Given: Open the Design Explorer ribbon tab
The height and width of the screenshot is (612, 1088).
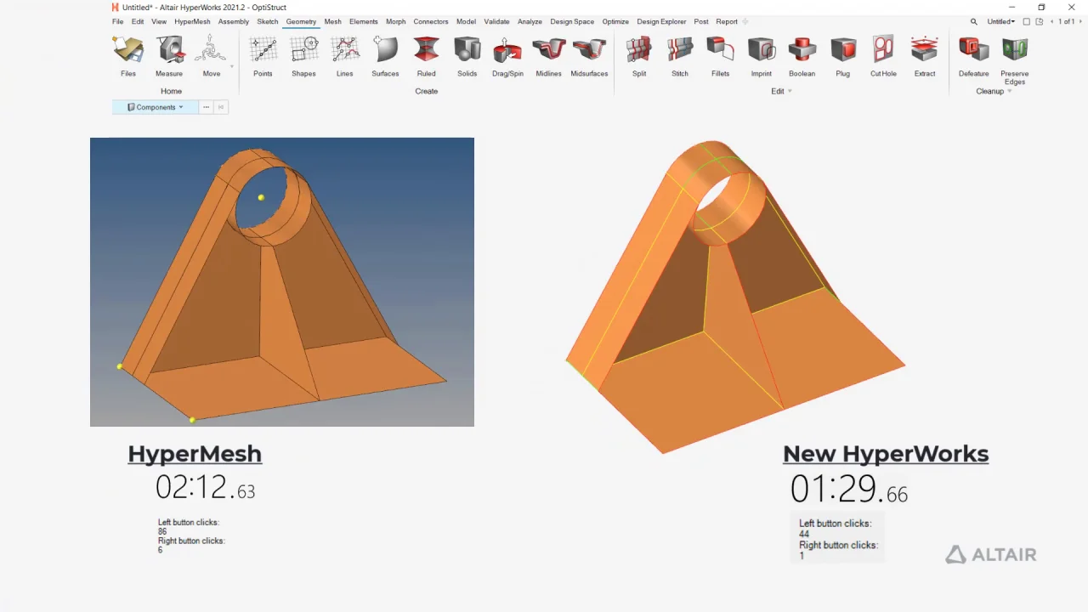Looking at the screenshot, I should 661,21.
